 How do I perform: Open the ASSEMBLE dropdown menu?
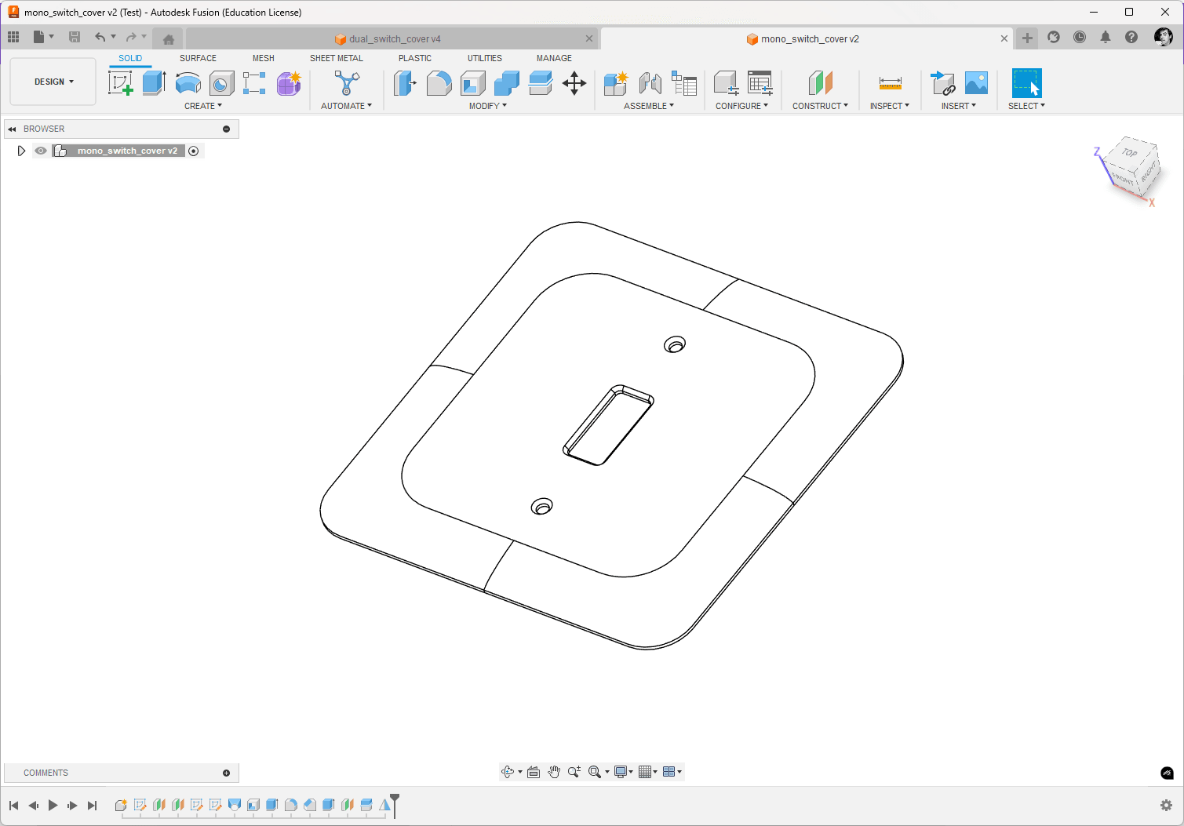[649, 106]
